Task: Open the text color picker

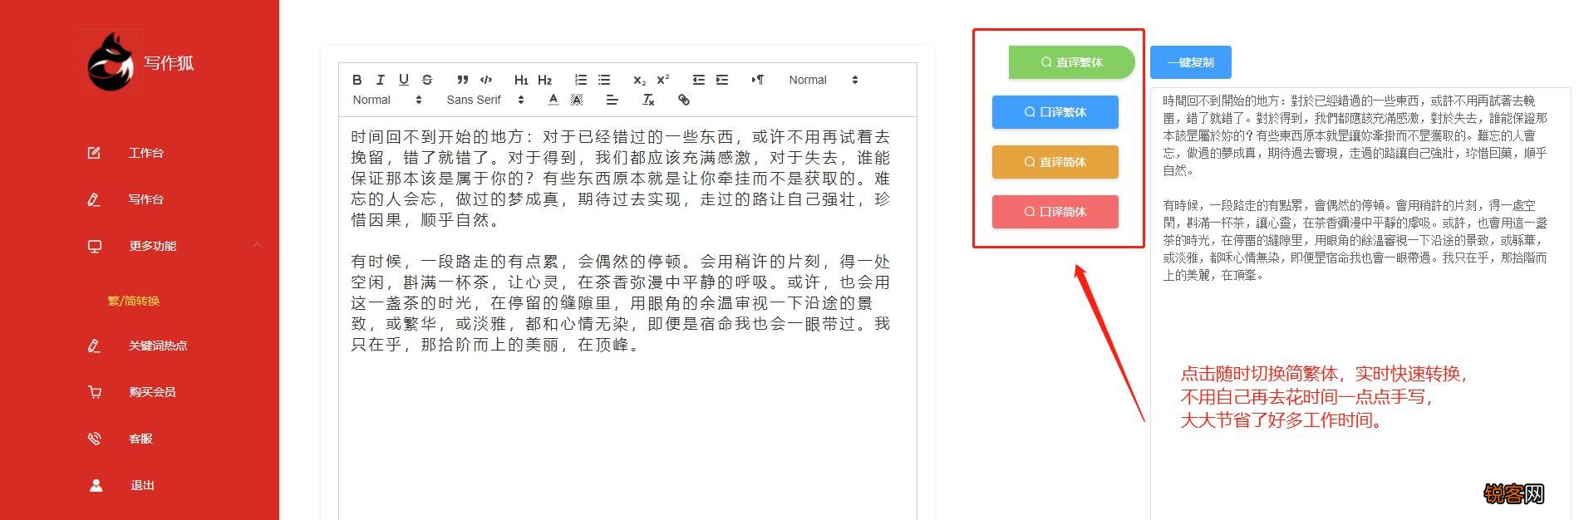Action: click(553, 100)
